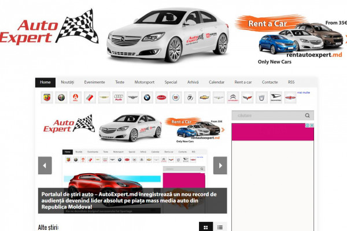
Task: Open the Aston Martin wings logo
Action: [104, 97]
